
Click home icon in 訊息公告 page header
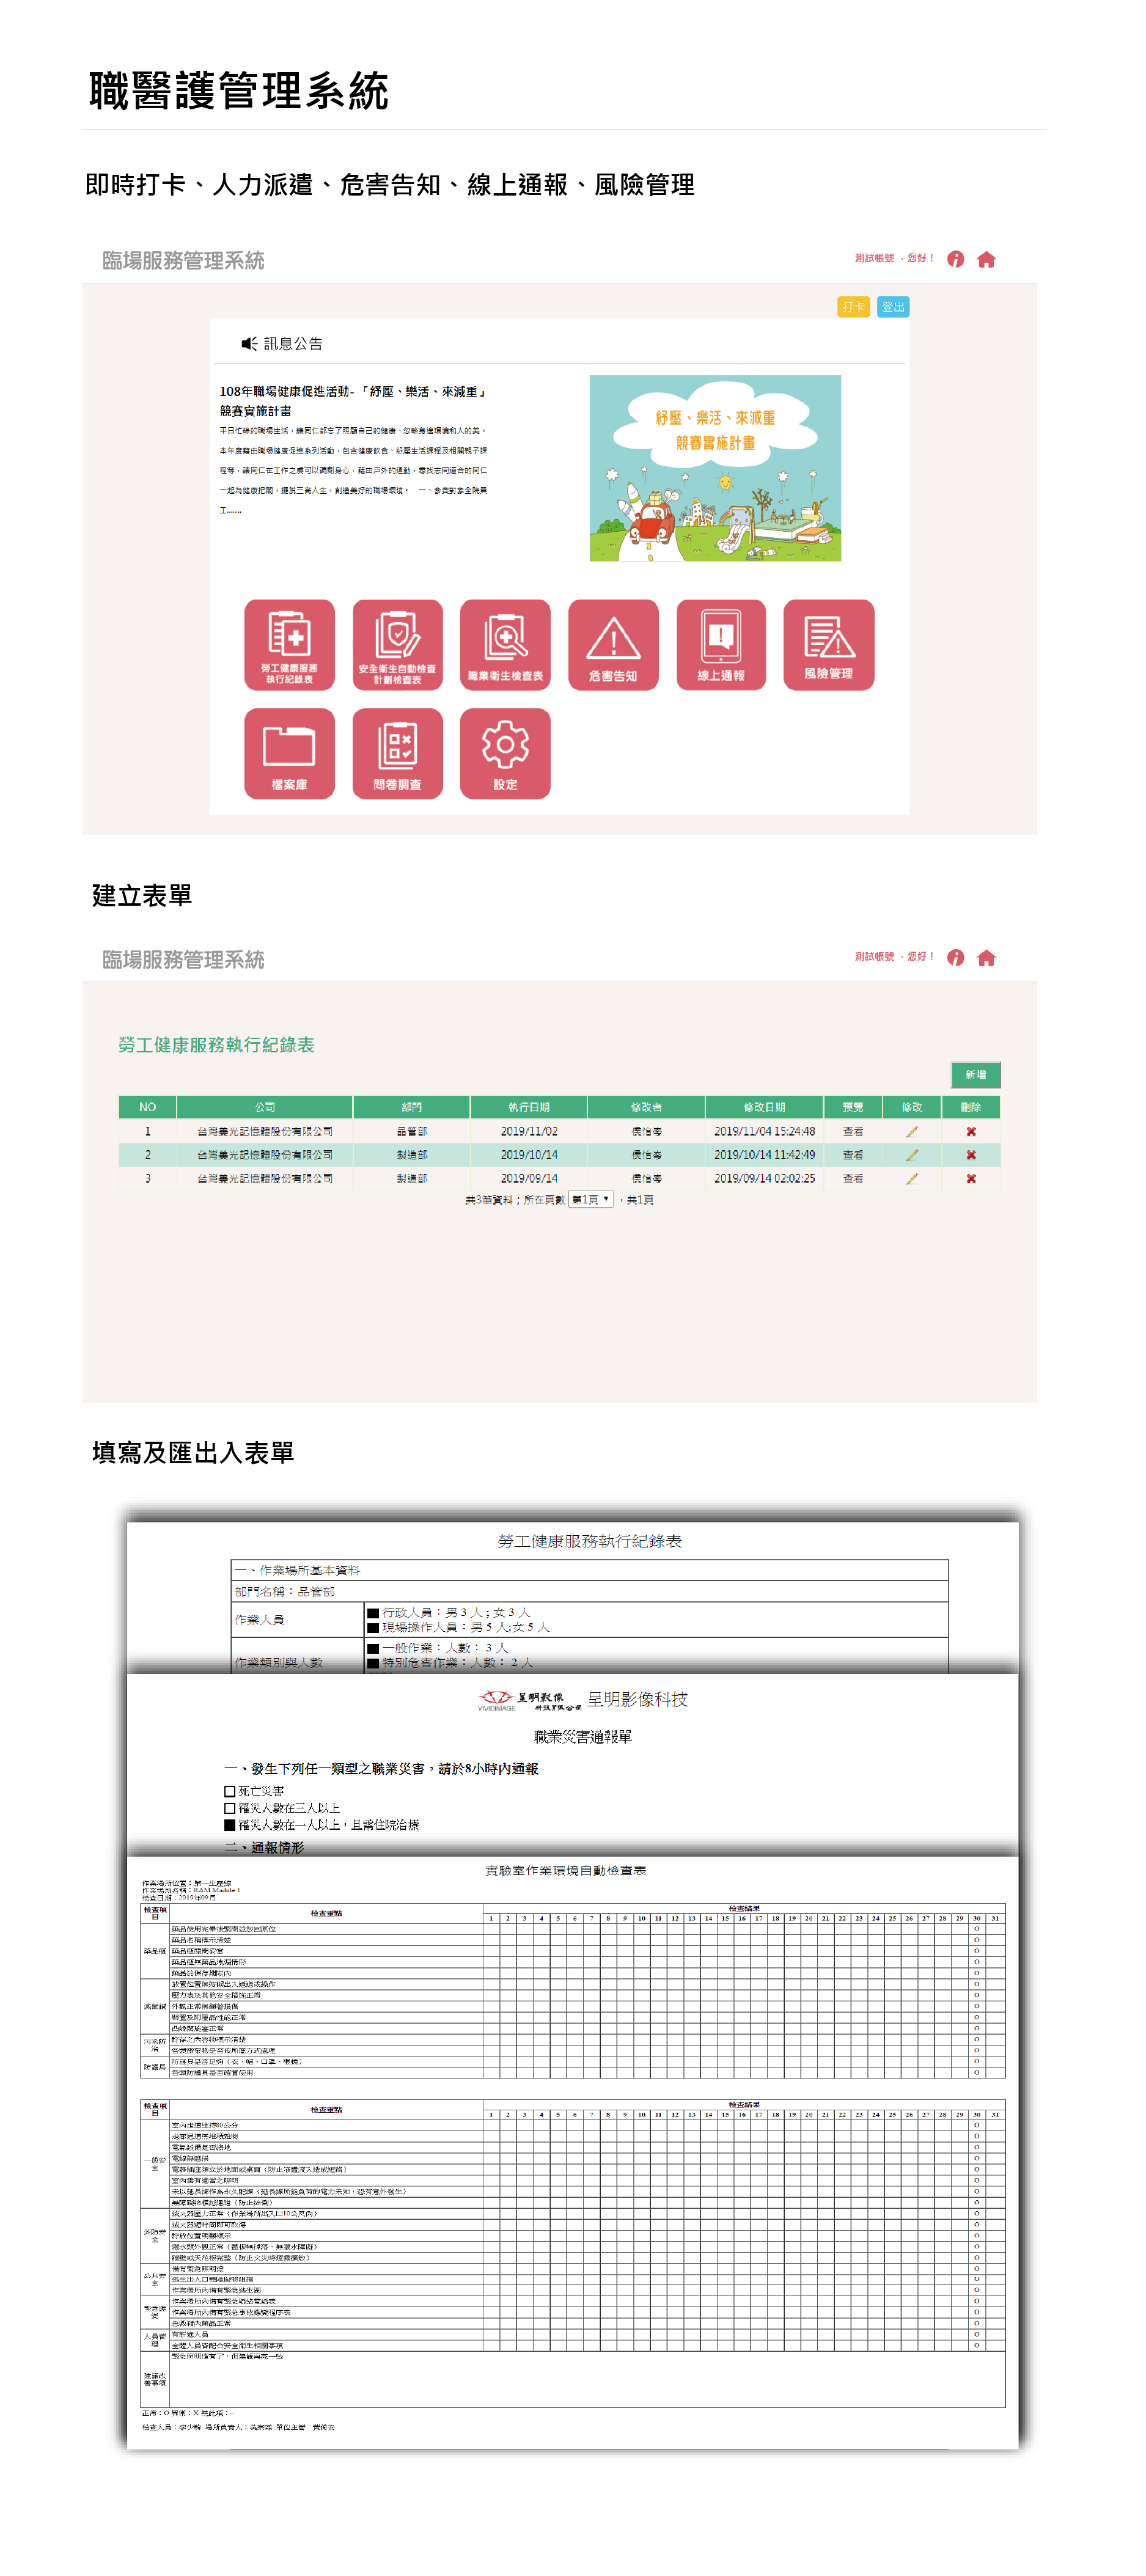(986, 259)
